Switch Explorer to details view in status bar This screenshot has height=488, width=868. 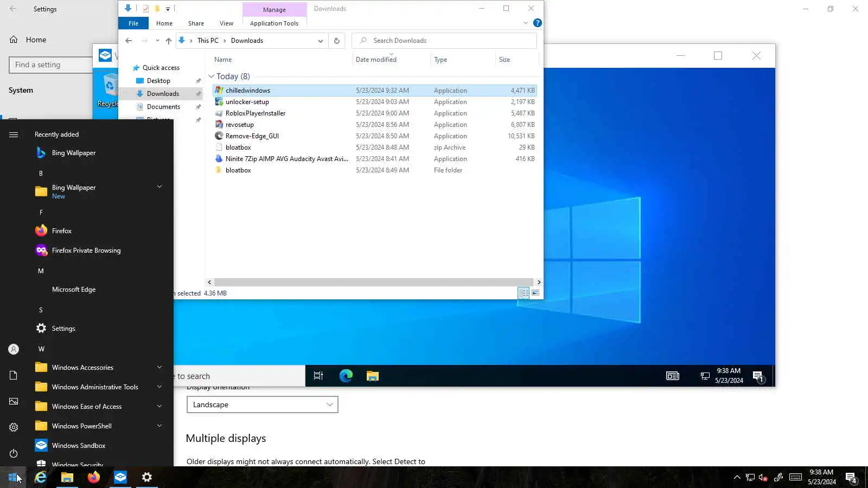pos(524,293)
